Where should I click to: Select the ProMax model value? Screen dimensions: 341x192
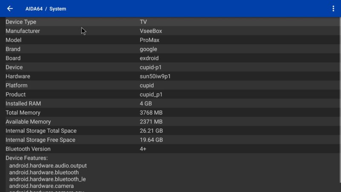[x=150, y=40]
